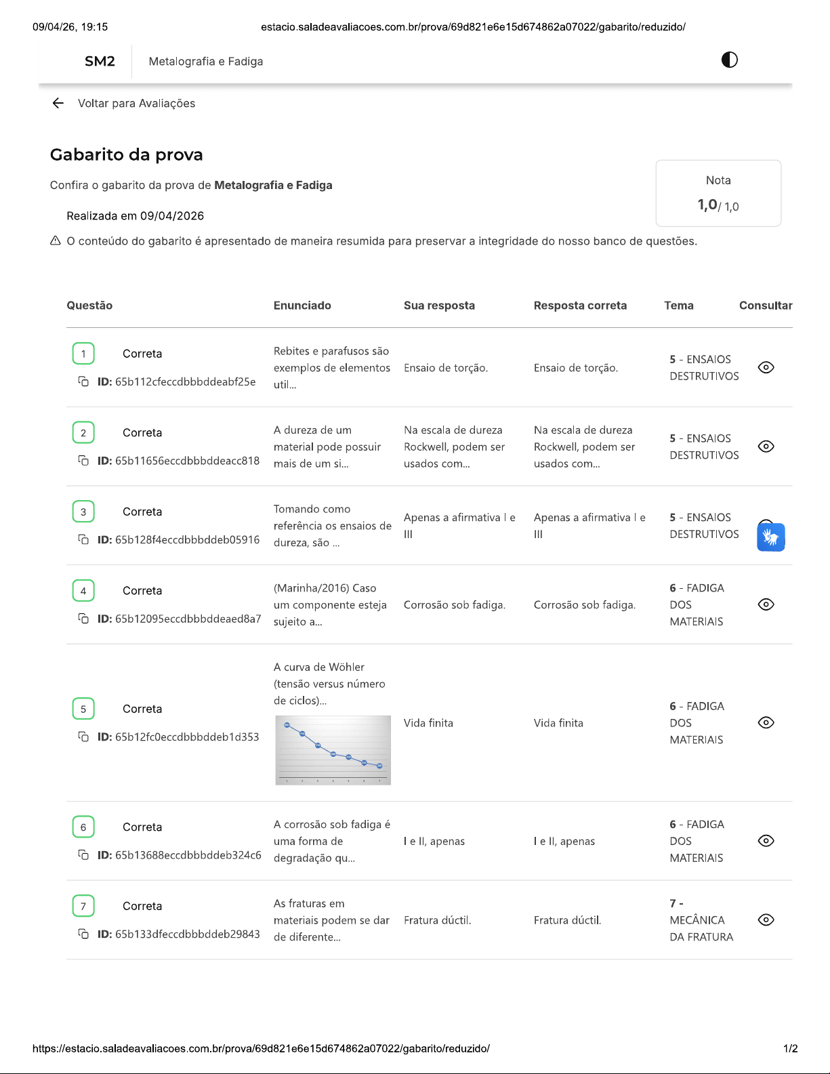Open the Wöhler curve chart thumbnail
Image resolution: width=830 pixels, height=1074 pixels.
[x=333, y=750]
